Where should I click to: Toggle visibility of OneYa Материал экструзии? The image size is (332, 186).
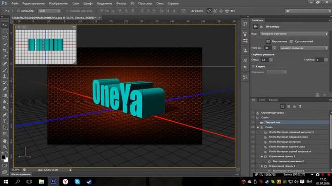click(x=253, y=142)
